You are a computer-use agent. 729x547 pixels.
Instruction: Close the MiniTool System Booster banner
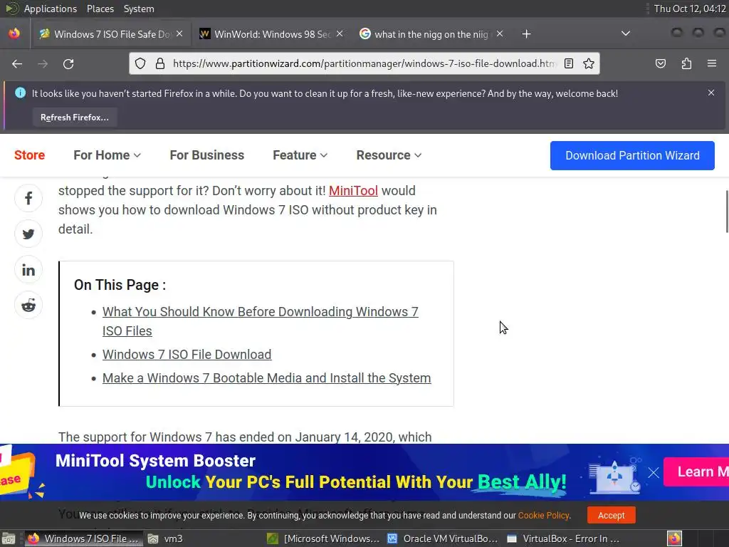654,473
